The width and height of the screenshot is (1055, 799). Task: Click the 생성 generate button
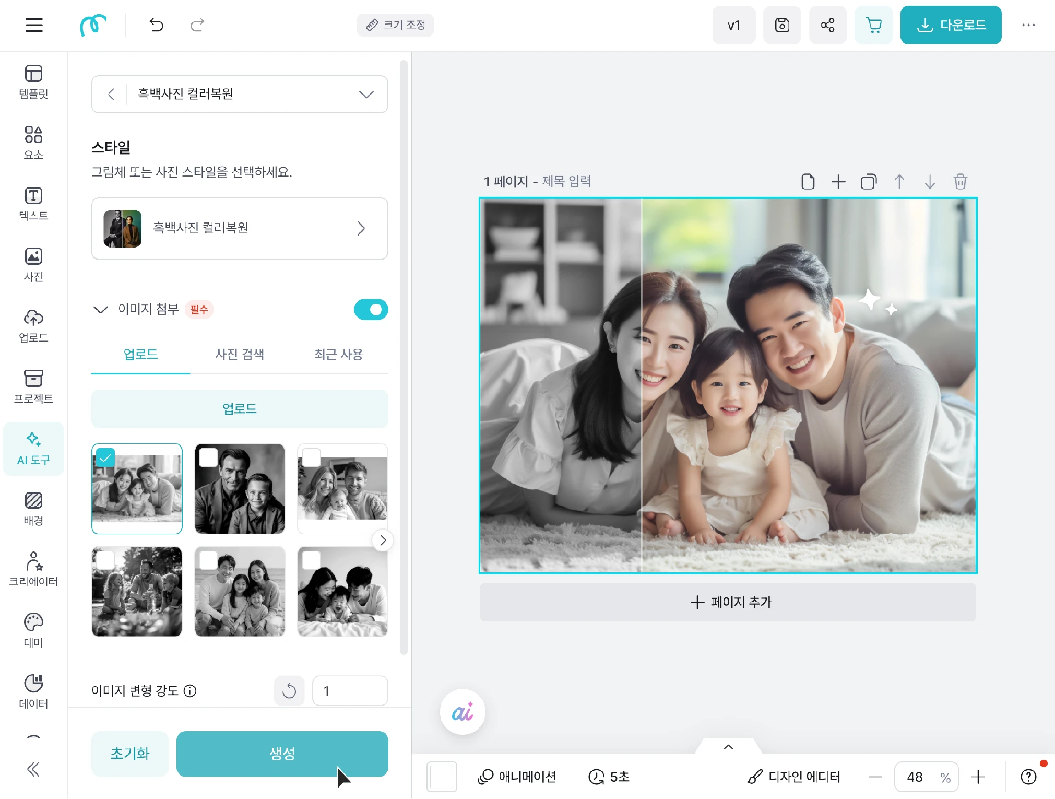[x=282, y=754]
